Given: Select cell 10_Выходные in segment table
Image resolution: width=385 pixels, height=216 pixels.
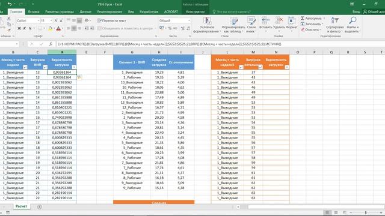Looking at the screenshot, I should coord(132,82).
